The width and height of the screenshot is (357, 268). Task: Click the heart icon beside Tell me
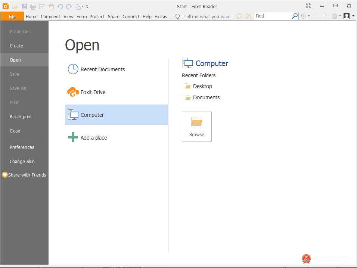pyautogui.click(x=239, y=16)
